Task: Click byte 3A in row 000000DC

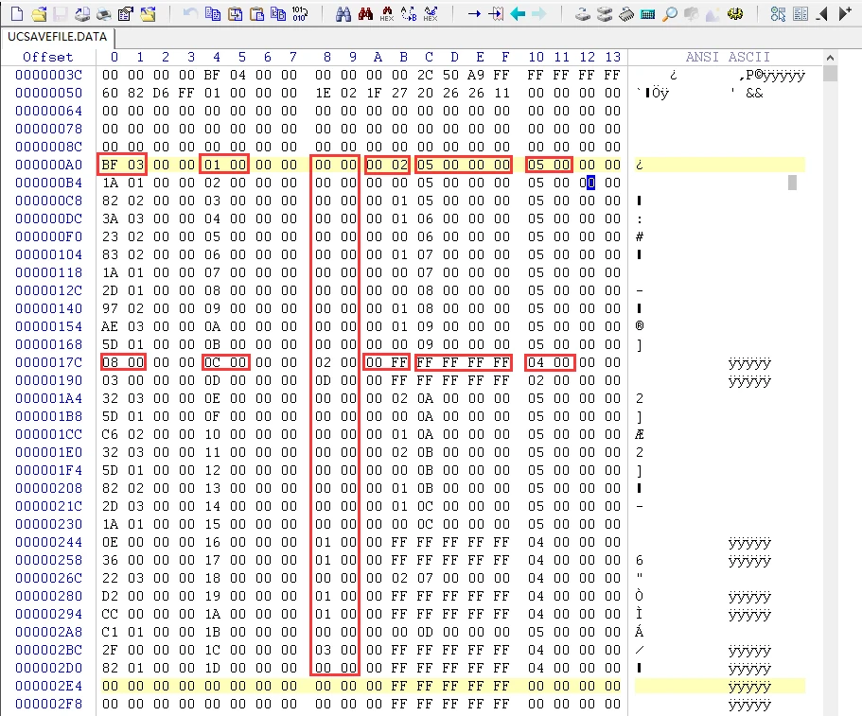Action: [110, 218]
